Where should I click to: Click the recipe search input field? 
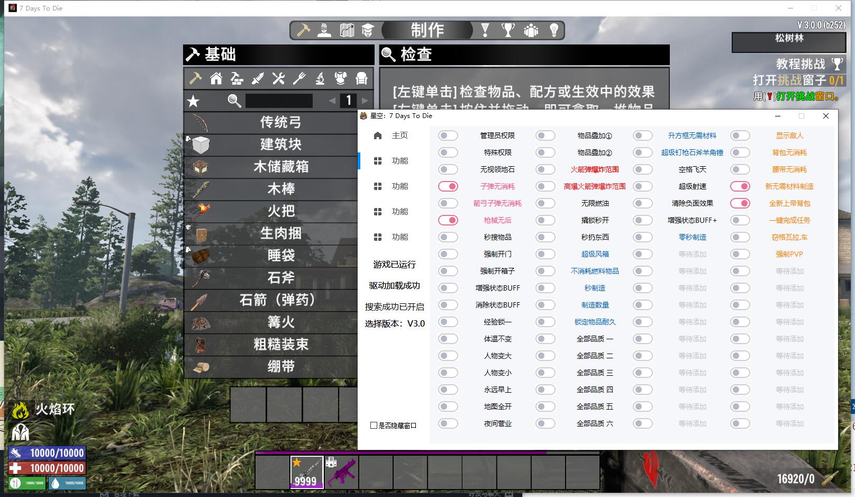[x=279, y=101]
